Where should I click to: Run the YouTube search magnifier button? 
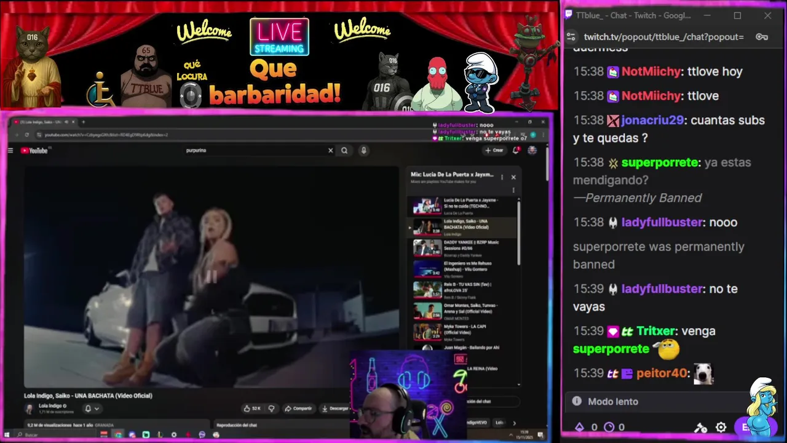coord(344,150)
